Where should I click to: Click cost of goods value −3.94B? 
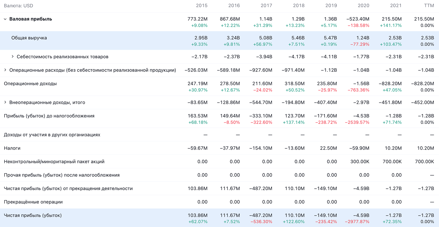pos(264,57)
